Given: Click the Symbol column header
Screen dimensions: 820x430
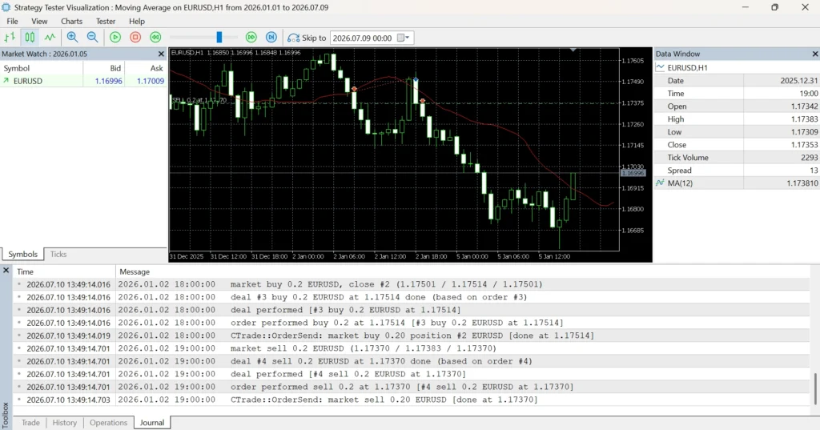Looking at the screenshot, I should 42,69.
